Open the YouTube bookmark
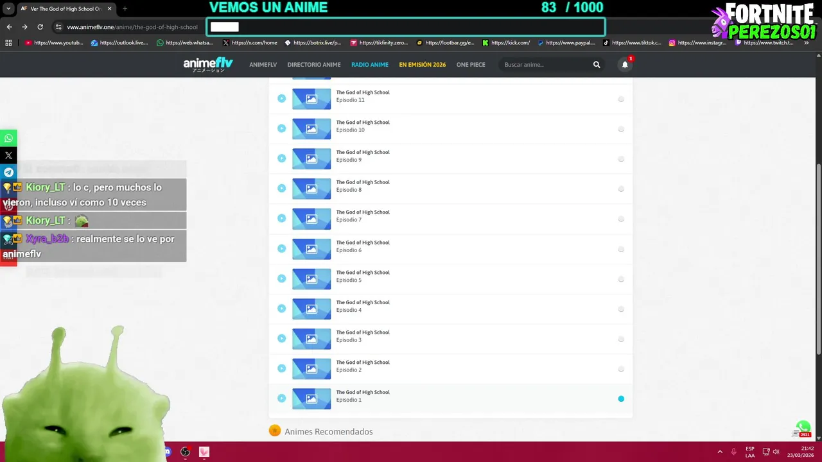822x462 pixels. coord(54,43)
